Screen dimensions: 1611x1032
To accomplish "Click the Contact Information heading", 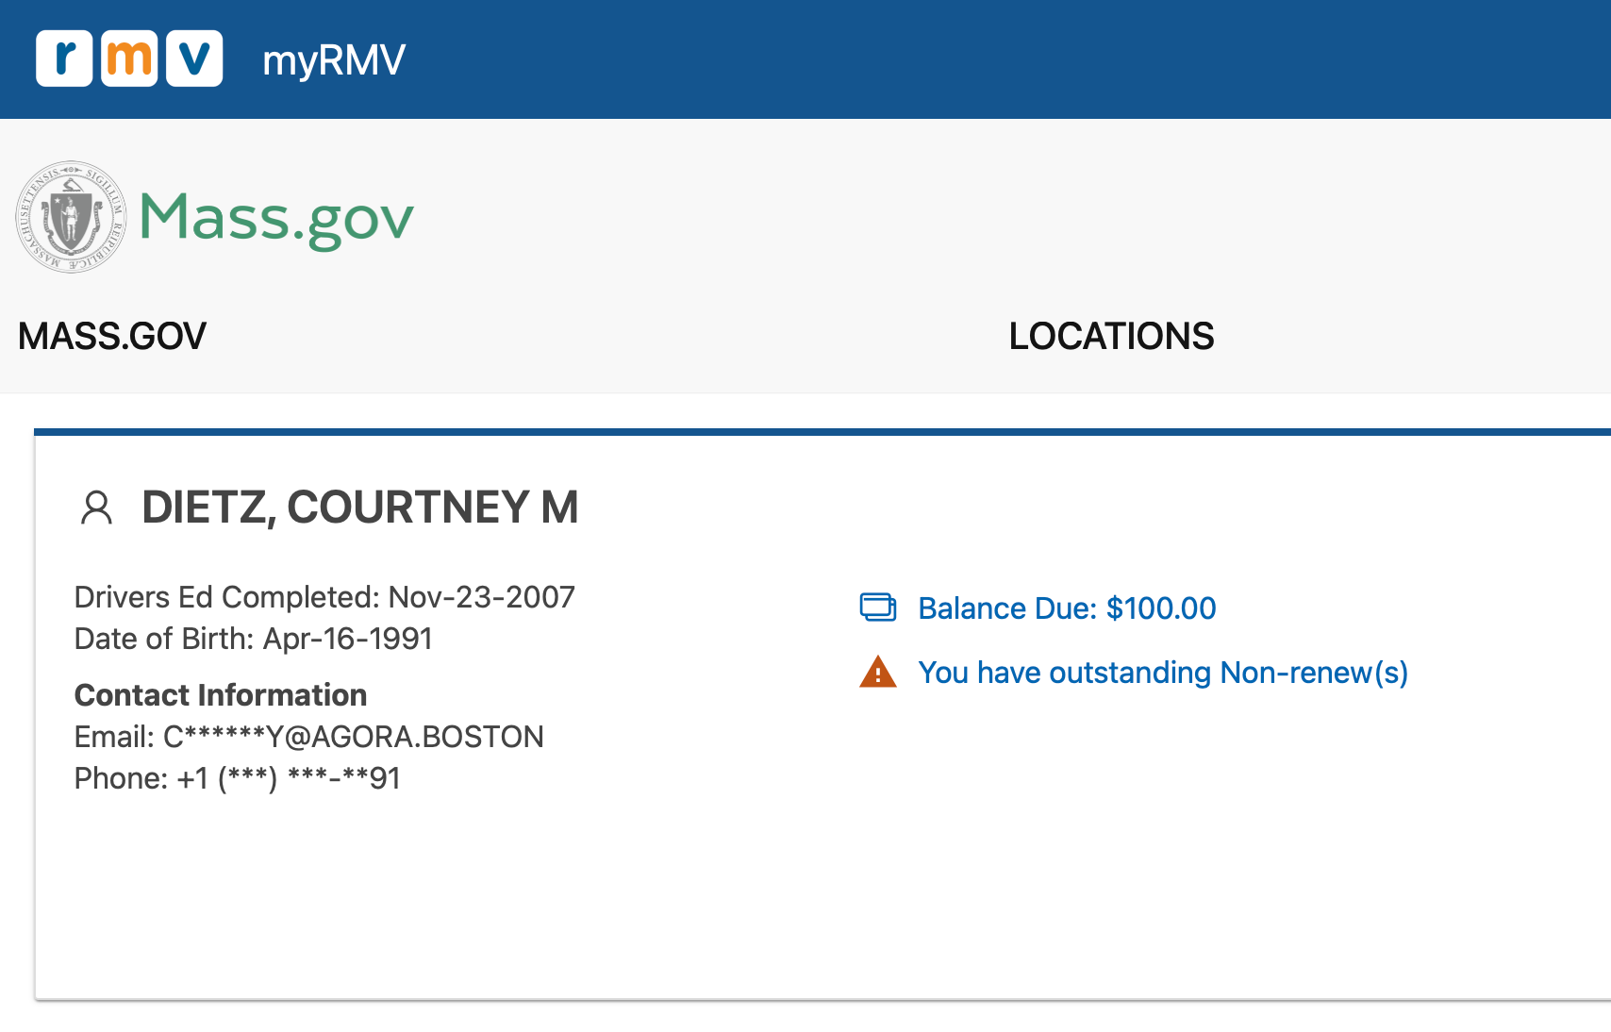I will [221, 695].
